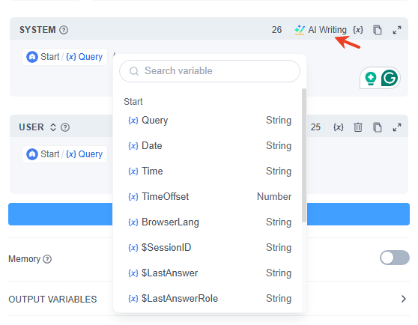Expand the OUTPUT VARIABLES section
Image resolution: width=418 pixels, height=325 pixels.
[404, 299]
